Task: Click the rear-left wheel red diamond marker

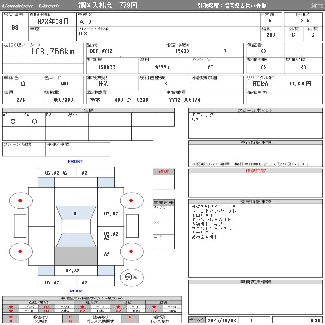Action: coord(20,251)
